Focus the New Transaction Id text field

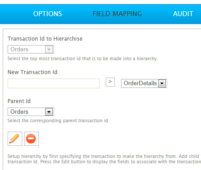tap(54, 83)
